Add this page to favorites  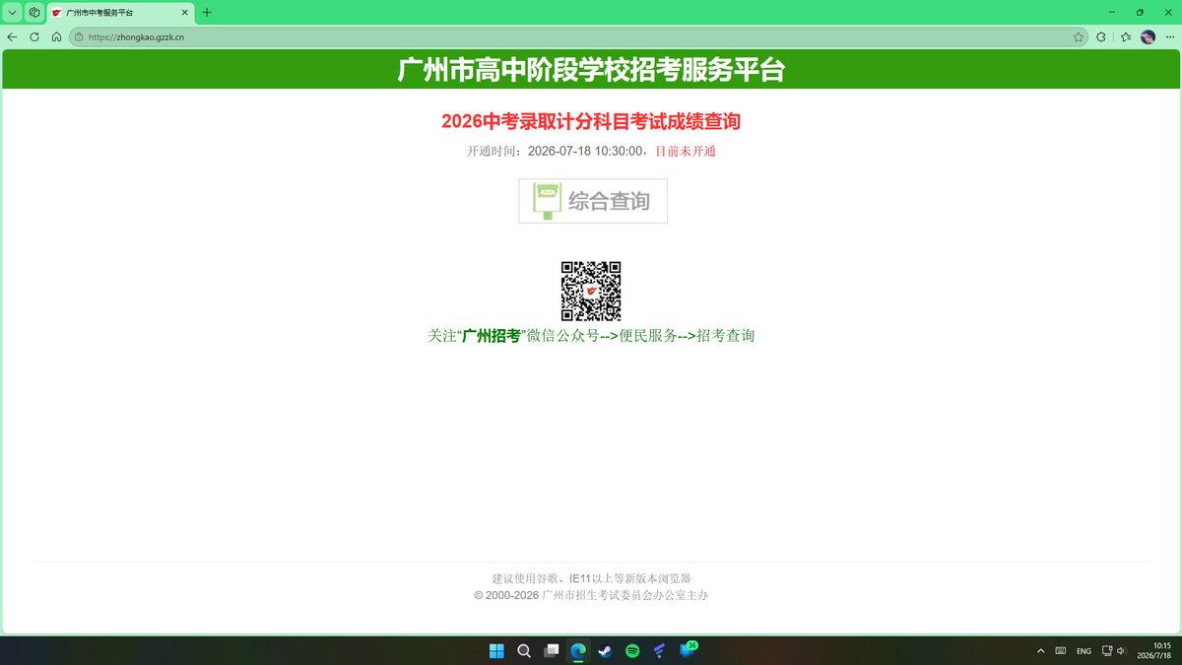(1079, 36)
